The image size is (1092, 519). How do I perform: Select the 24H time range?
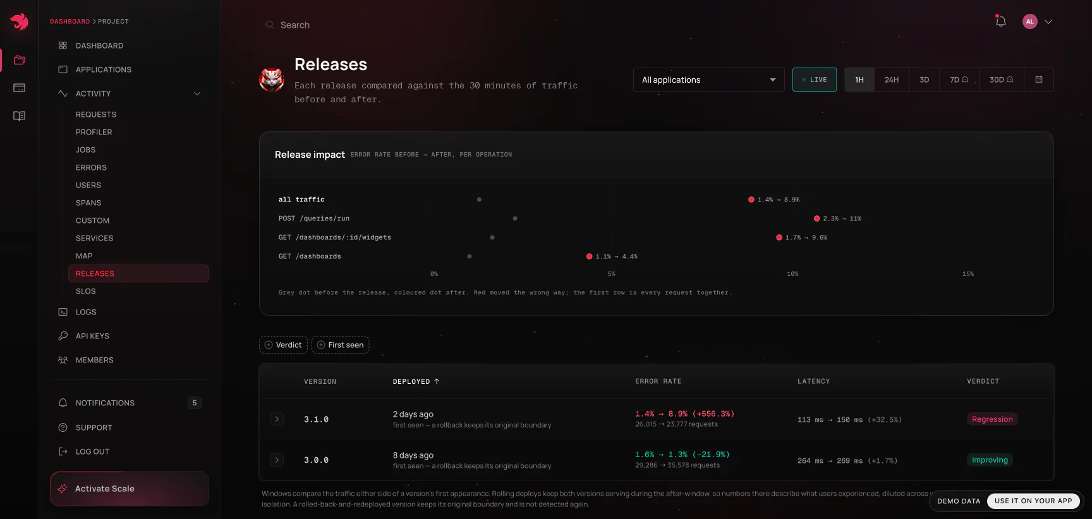click(892, 80)
